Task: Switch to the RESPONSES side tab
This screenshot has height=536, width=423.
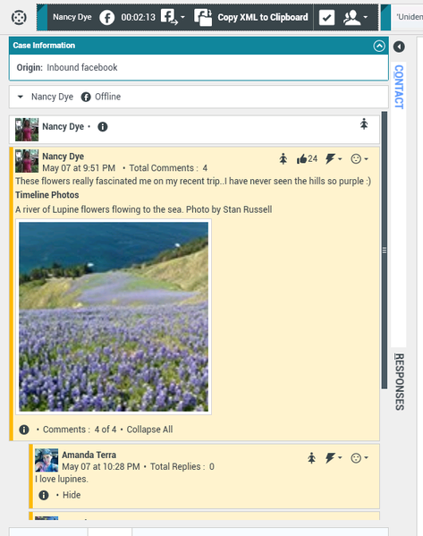Action: [399, 381]
